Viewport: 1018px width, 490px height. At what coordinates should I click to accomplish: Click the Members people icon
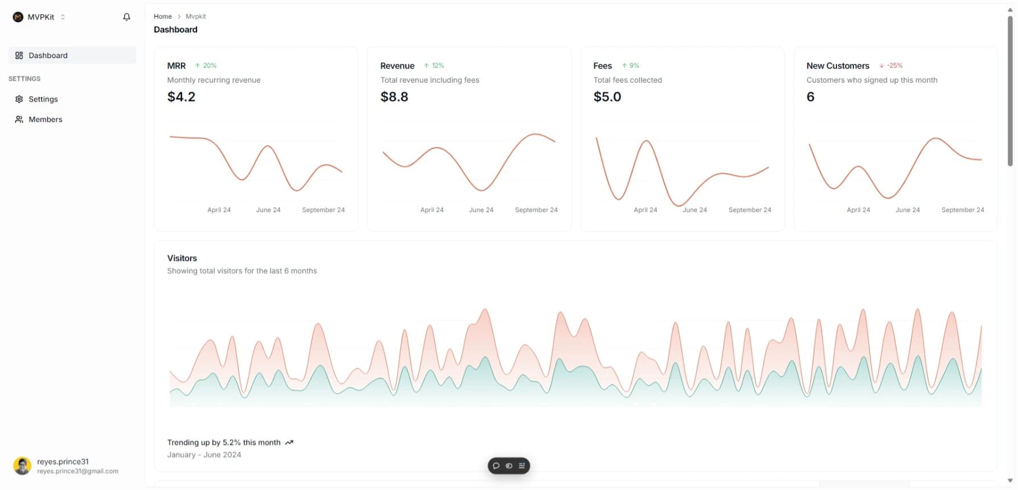tap(19, 120)
